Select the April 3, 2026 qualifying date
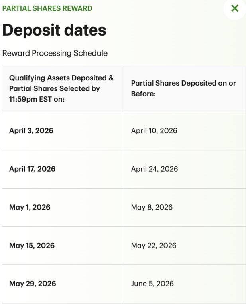Image resolution: width=246 pixels, height=304 pixels. 31,131
